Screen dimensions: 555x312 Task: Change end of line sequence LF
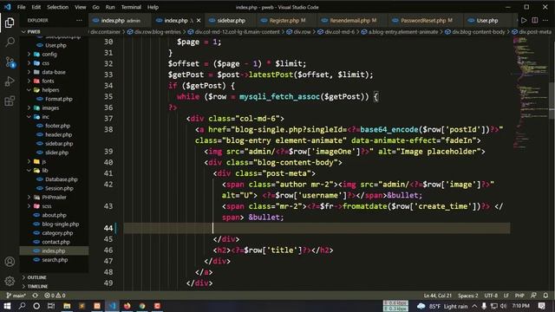click(506, 296)
